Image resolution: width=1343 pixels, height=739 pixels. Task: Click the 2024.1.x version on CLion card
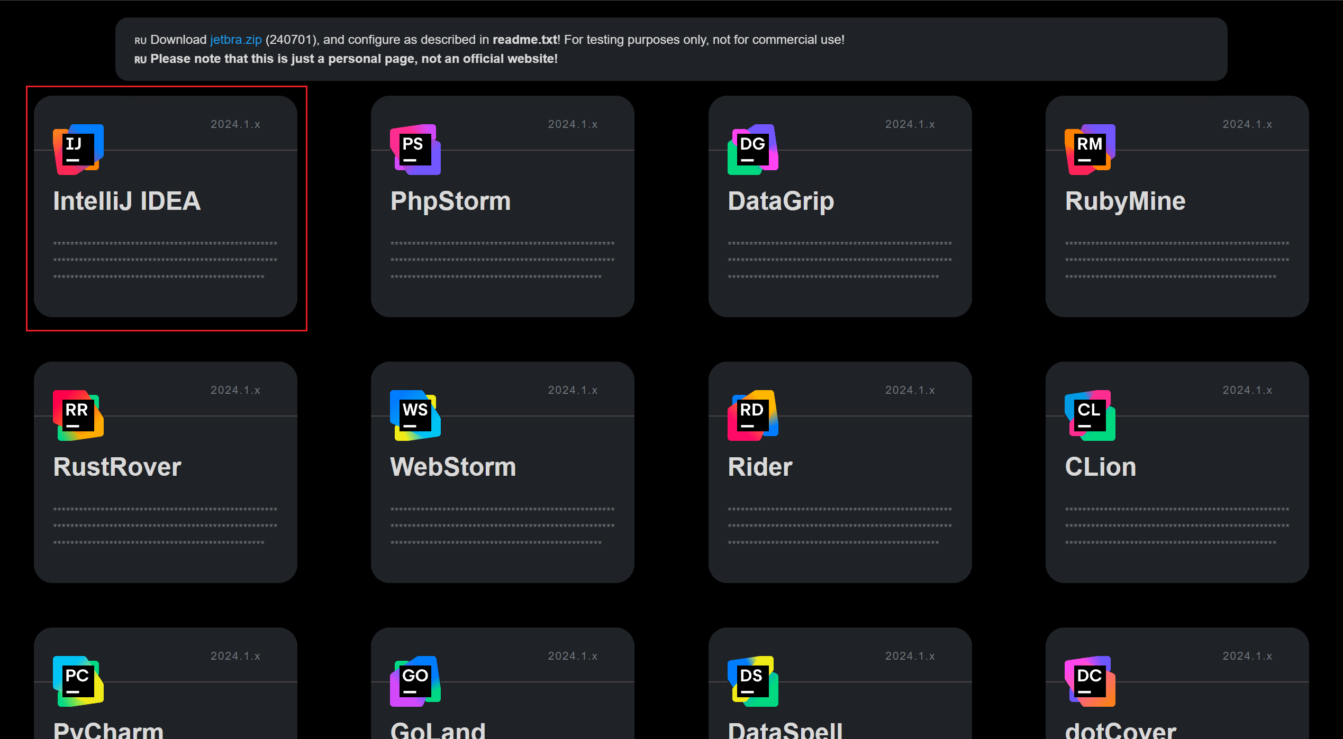[x=1247, y=390]
